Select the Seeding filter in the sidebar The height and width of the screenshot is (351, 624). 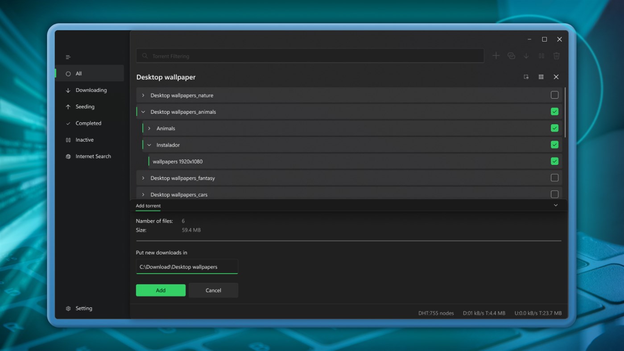(84, 107)
